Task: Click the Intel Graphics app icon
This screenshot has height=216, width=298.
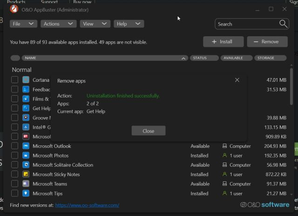Action: 26,127
